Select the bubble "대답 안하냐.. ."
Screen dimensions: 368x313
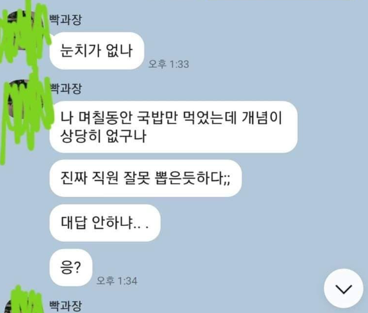[105, 223]
